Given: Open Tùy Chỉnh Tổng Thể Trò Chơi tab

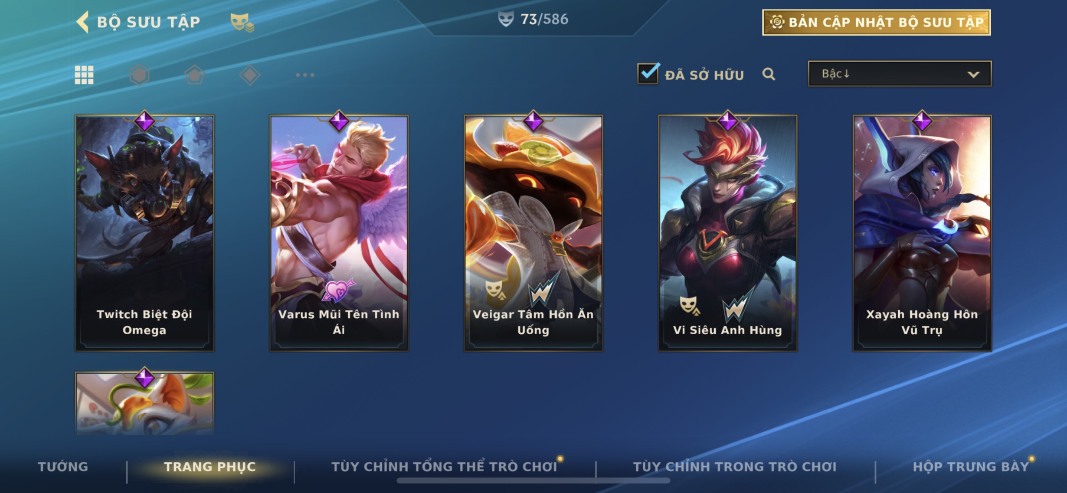Looking at the screenshot, I should click(x=444, y=466).
